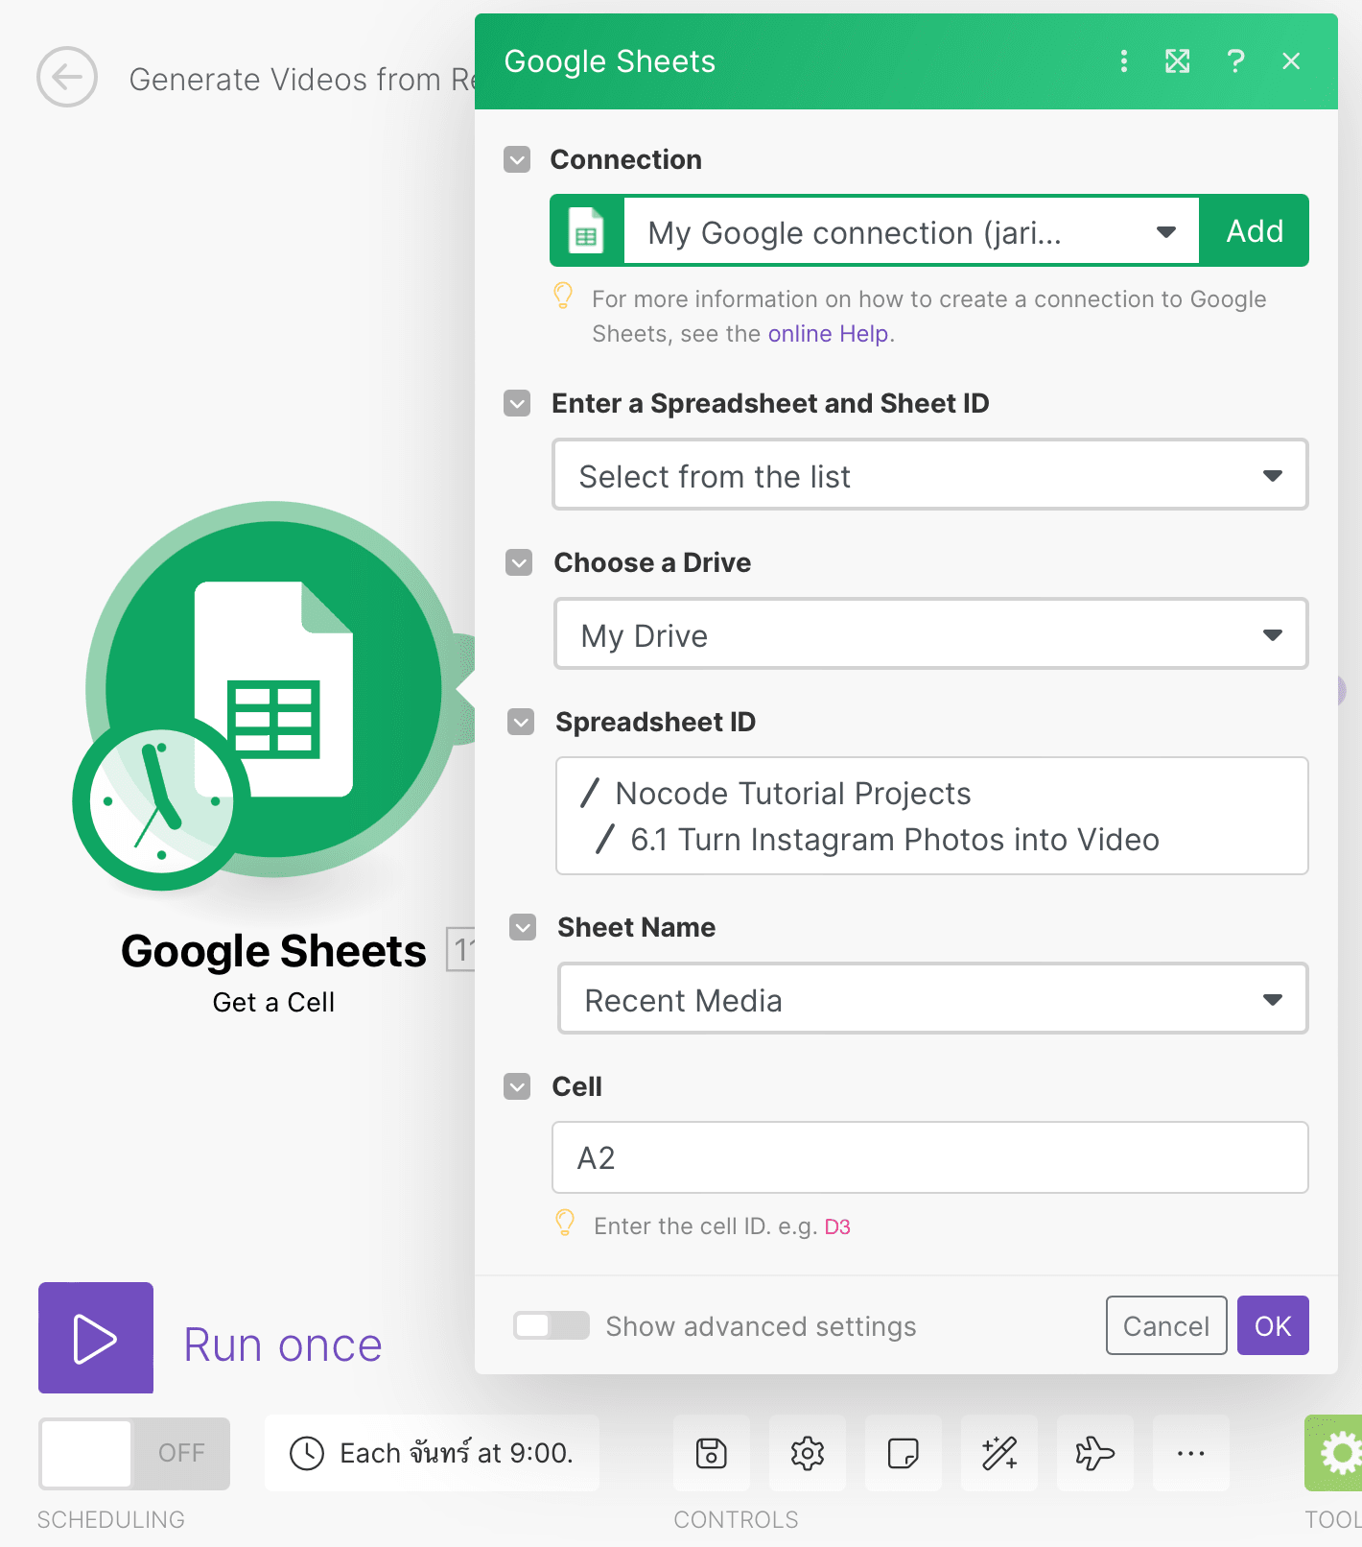Viewport: 1362px width, 1547px height.
Task: Open scenario settings gear icon
Action: point(808,1453)
